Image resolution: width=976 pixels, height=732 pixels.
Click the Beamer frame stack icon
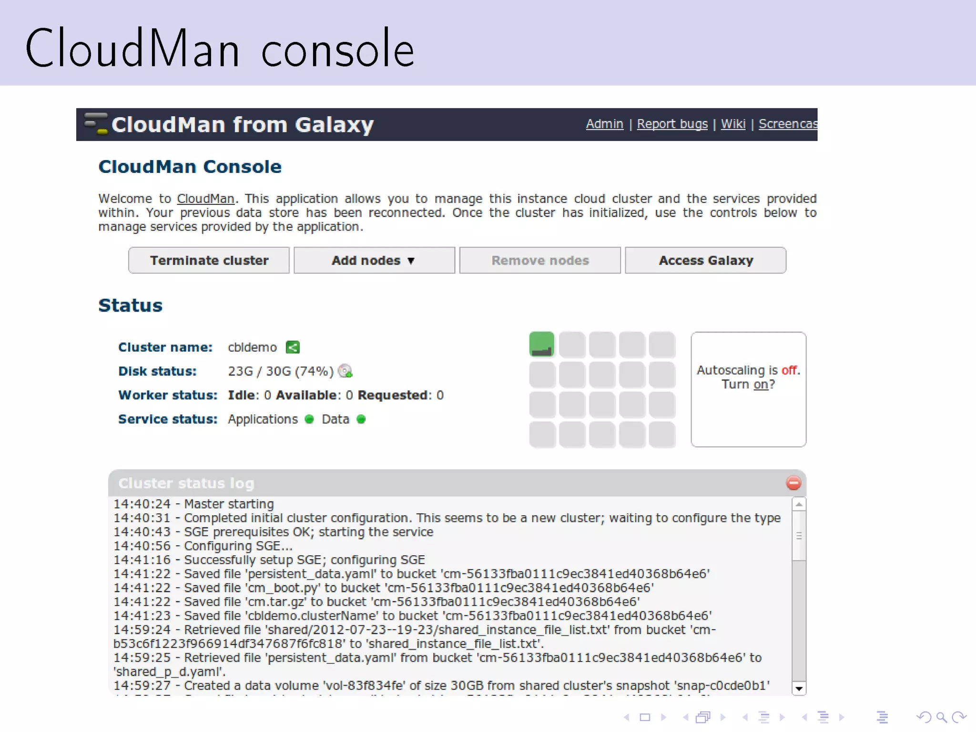coord(703,717)
